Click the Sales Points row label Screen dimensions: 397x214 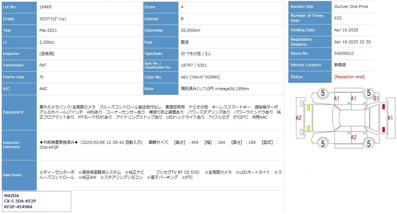[12, 175]
